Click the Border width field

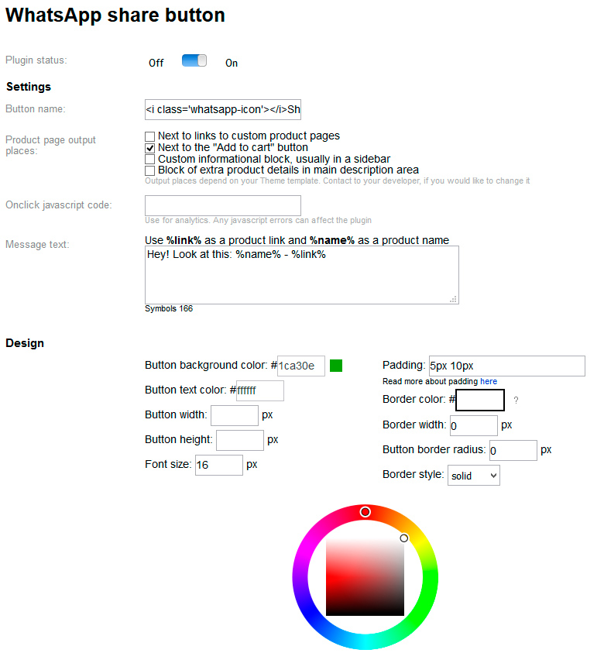(473, 425)
